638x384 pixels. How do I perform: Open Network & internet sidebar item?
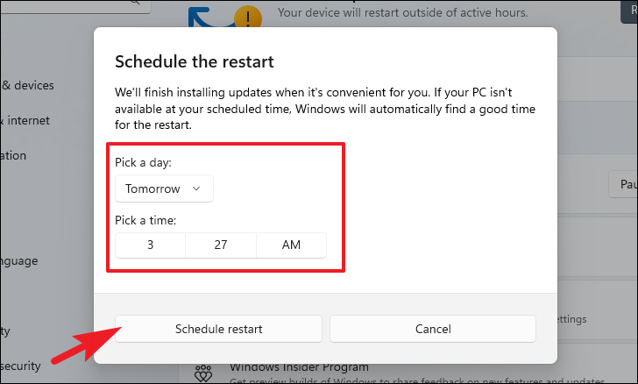click(x=25, y=120)
